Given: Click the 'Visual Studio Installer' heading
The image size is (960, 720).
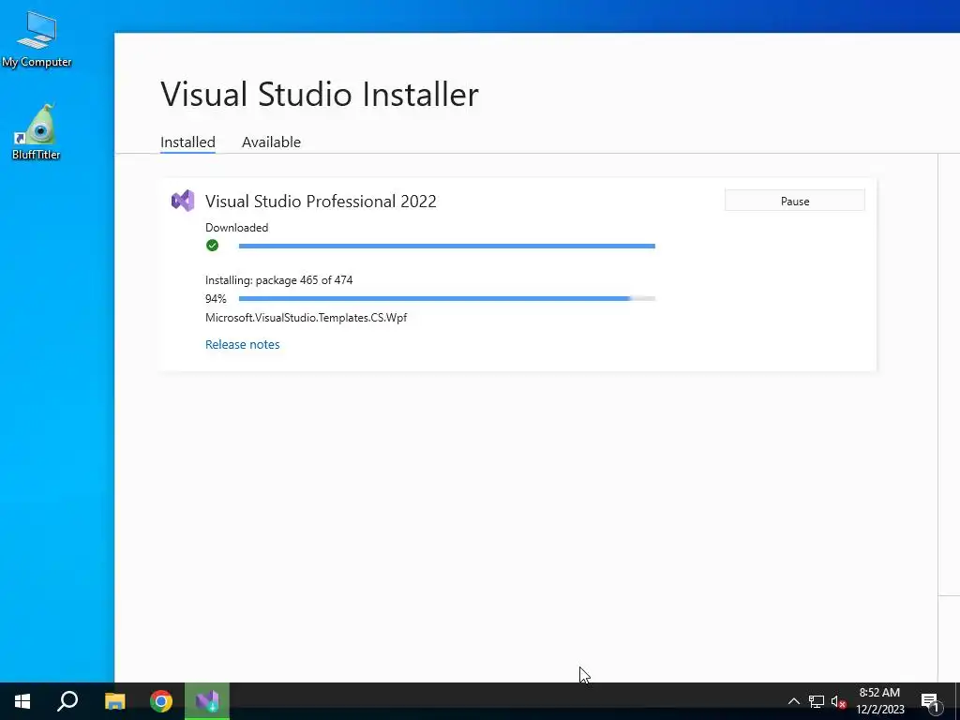Looking at the screenshot, I should [x=320, y=95].
